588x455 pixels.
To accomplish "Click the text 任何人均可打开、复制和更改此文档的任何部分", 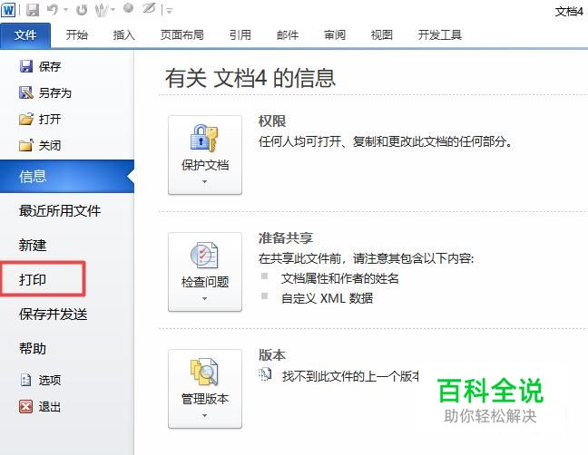I will (386, 141).
